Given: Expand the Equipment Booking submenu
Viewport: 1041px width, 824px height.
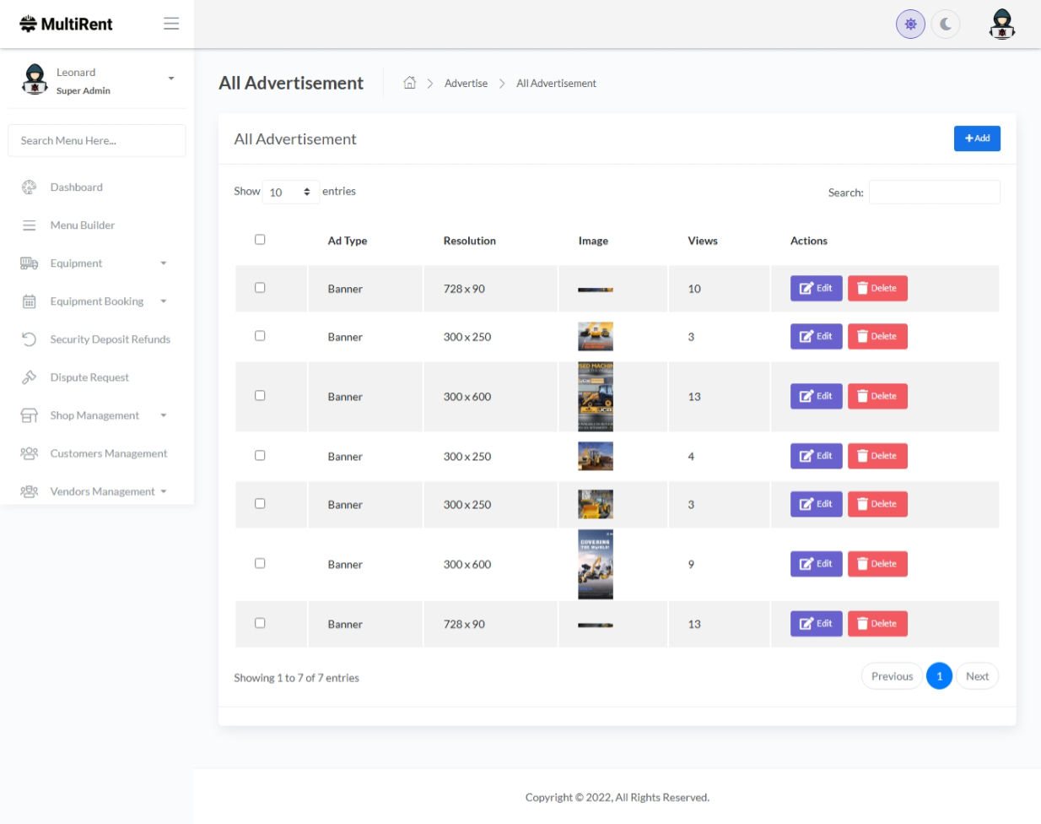Looking at the screenshot, I should [164, 301].
